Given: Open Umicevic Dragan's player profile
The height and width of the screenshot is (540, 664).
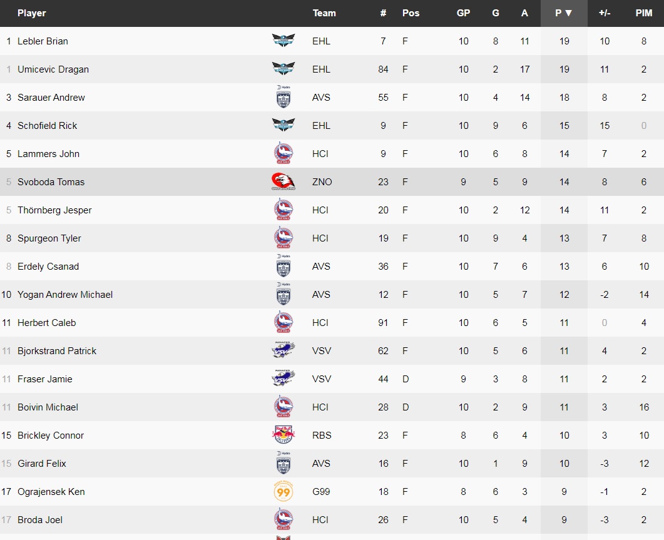Looking at the screenshot, I should point(53,69).
